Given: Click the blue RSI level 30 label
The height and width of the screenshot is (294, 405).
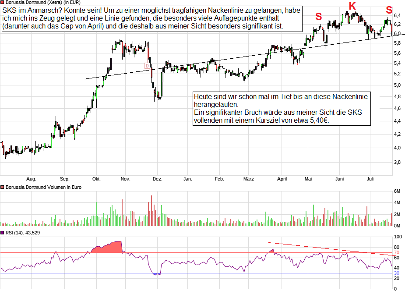Looking at the screenshot, I should [397, 273].
